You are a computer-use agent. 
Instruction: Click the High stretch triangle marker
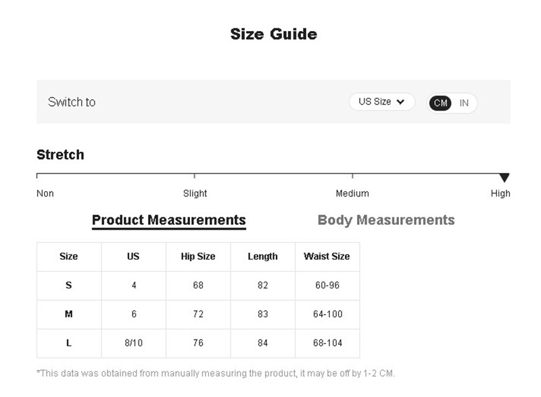tap(504, 178)
